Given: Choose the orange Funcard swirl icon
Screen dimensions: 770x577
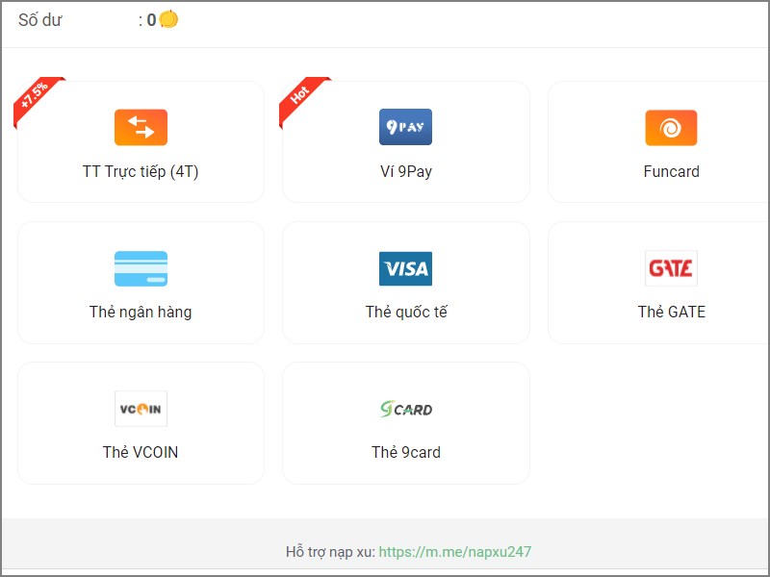Looking at the screenshot, I should [x=671, y=128].
